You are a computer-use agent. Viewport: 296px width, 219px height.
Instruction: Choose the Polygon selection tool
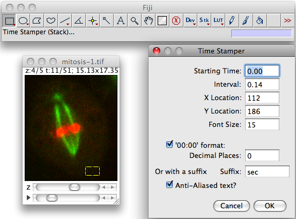click(x=37, y=20)
